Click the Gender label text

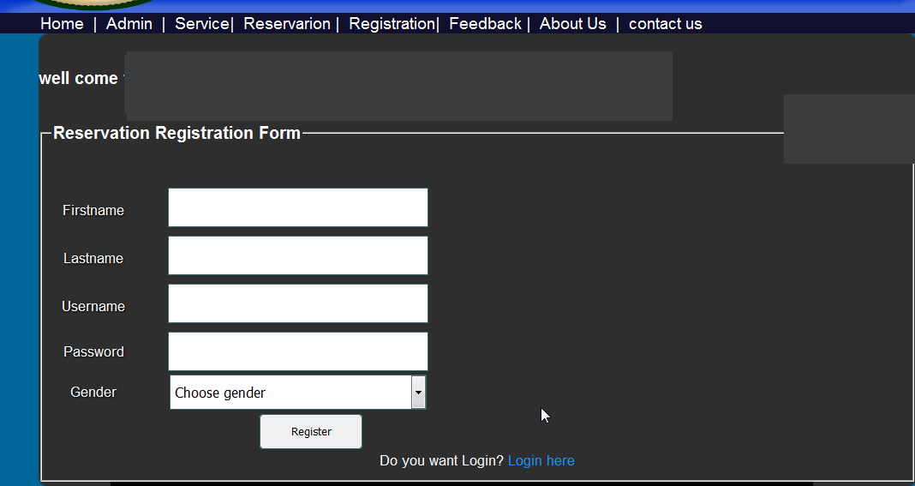pos(93,393)
